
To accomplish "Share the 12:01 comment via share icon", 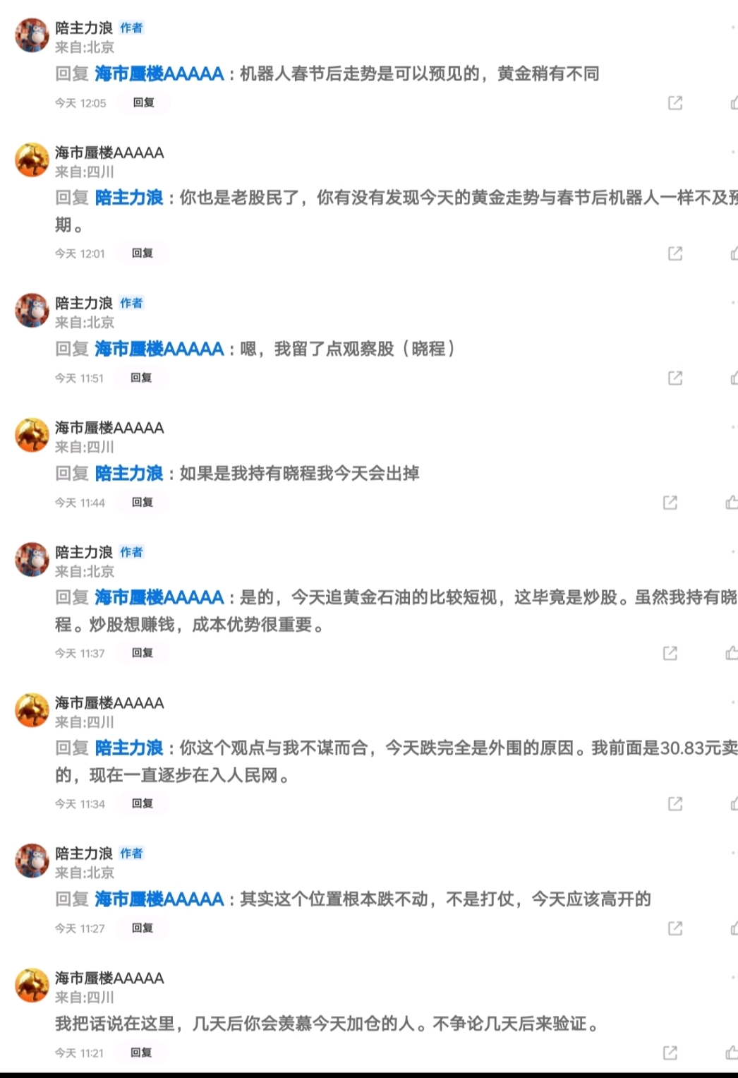I will click(x=675, y=253).
